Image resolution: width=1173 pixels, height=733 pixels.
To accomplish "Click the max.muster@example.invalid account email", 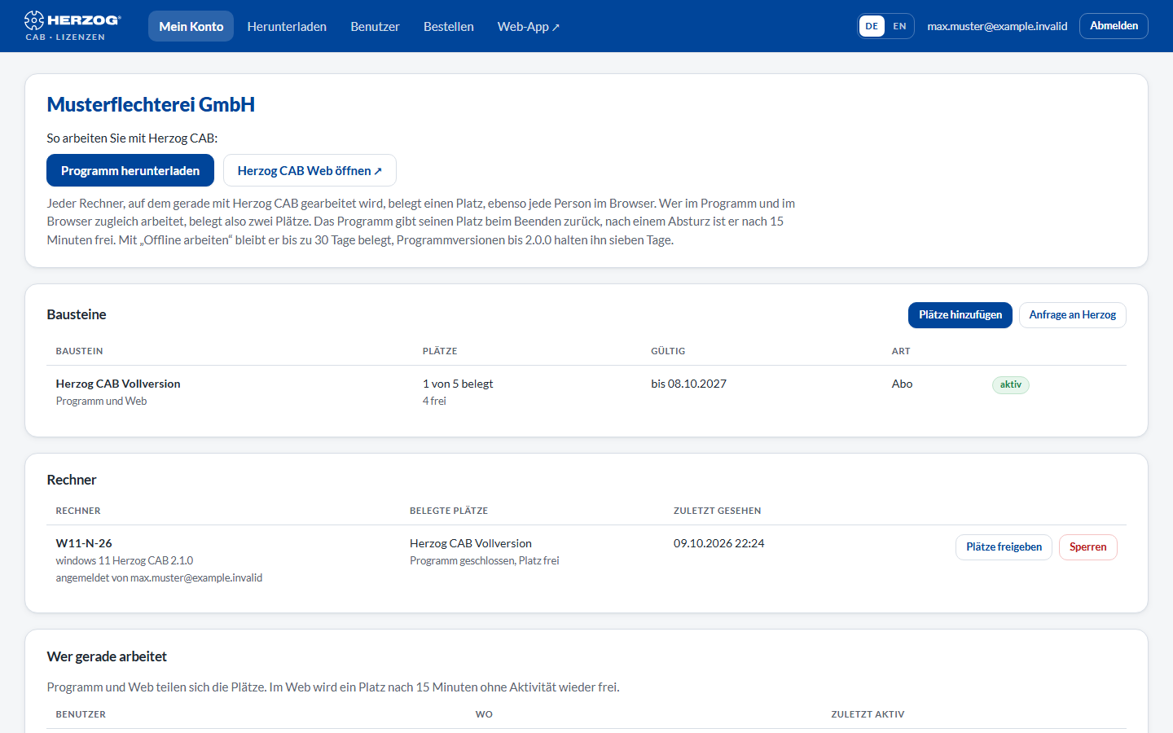I will (997, 26).
